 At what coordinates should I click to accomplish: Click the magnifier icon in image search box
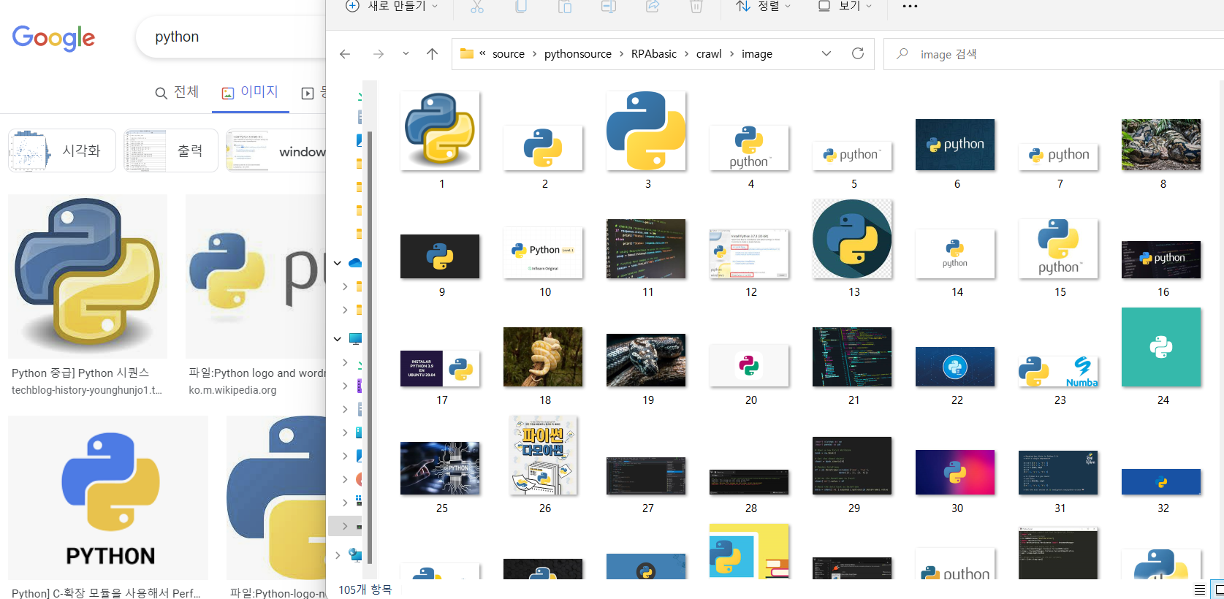(x=903, y=54)
